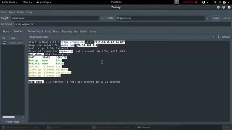Click the Cancel button
This screenshot has height=130, width=232.
226,18
